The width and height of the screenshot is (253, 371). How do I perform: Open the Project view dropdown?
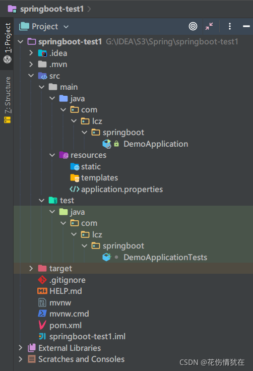(44, 27)
